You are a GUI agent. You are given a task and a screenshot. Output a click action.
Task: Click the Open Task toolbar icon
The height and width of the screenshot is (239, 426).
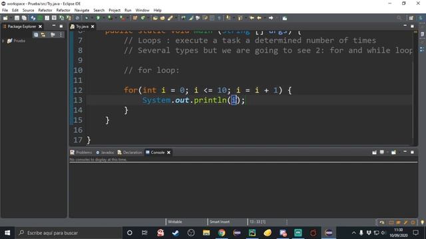162,18
